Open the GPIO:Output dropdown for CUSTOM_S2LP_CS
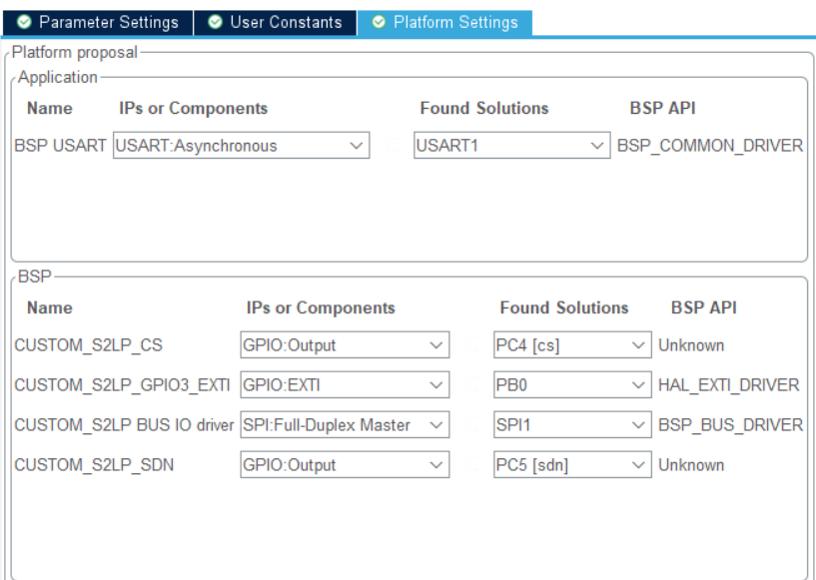 point(437,345)
